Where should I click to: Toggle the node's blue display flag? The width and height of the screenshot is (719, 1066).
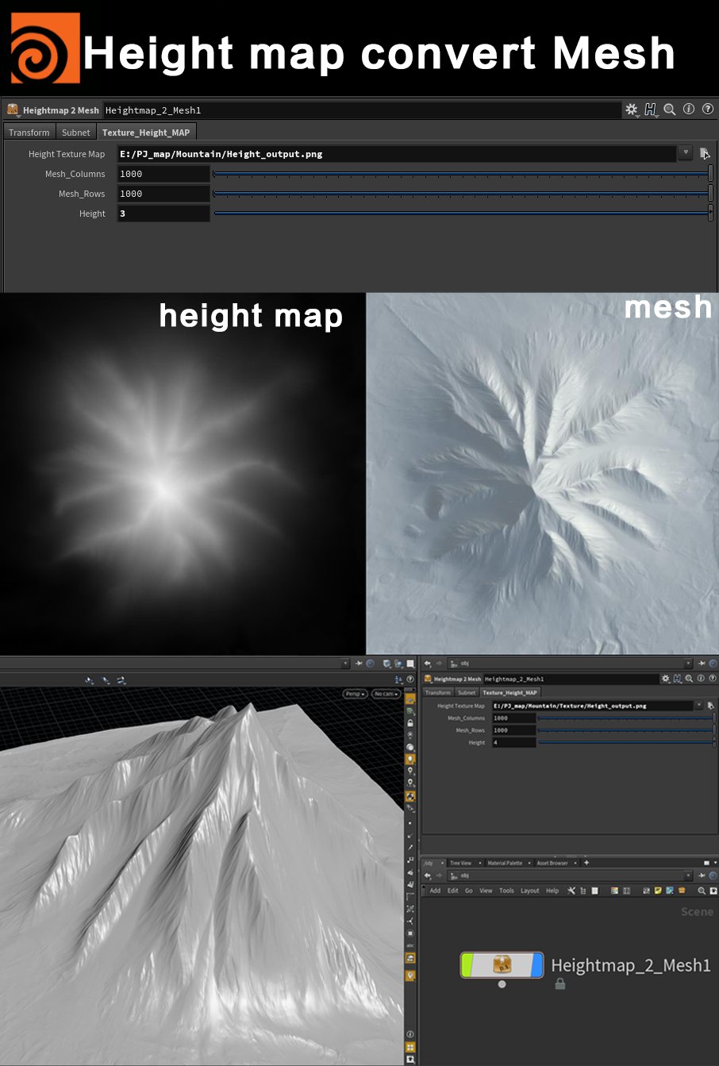[x=537, y=965]
